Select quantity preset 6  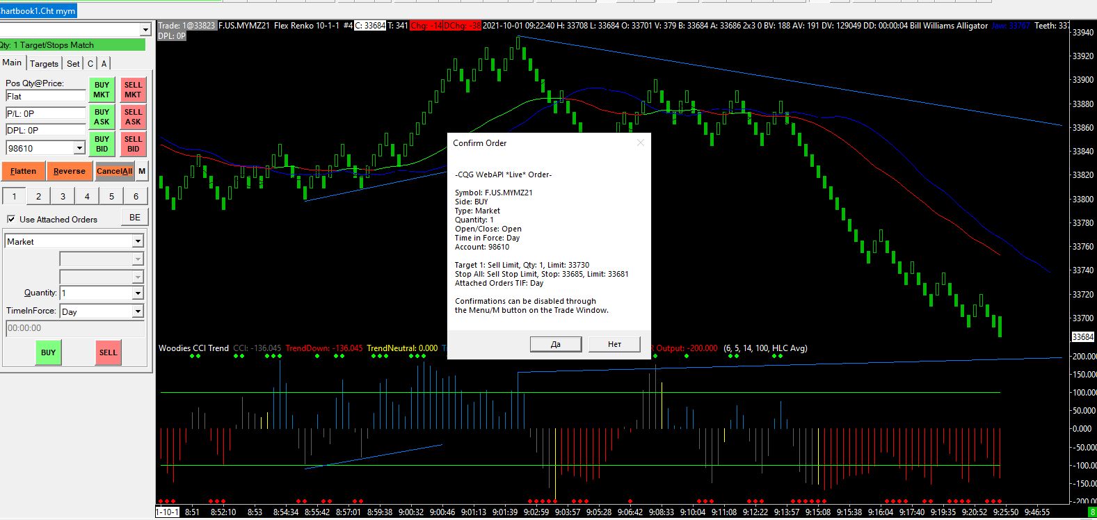(x=136, y=196)
